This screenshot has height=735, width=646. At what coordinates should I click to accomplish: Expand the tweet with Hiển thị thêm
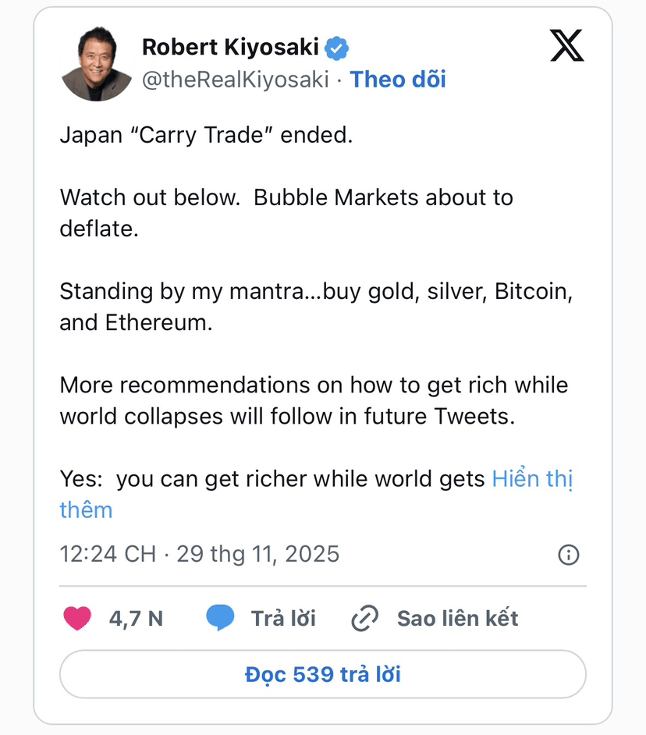[533, 478]
